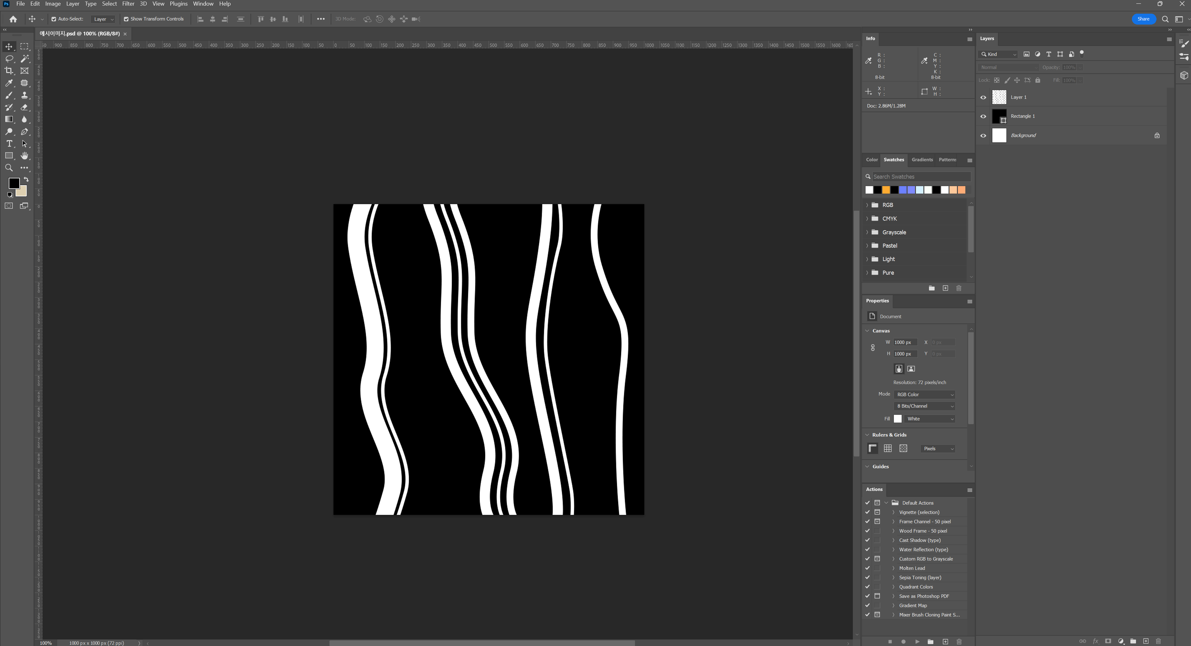Pick the orange recent swatch

point(886,190)
